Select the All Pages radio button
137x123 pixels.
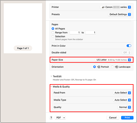(53, 29)
